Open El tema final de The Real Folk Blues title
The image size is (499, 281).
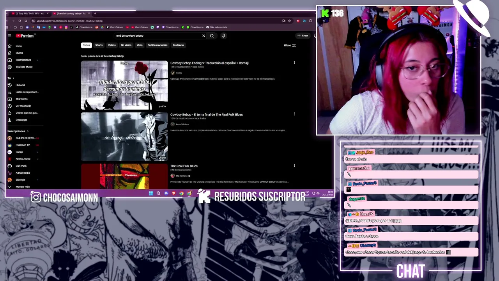click(207, 114)
